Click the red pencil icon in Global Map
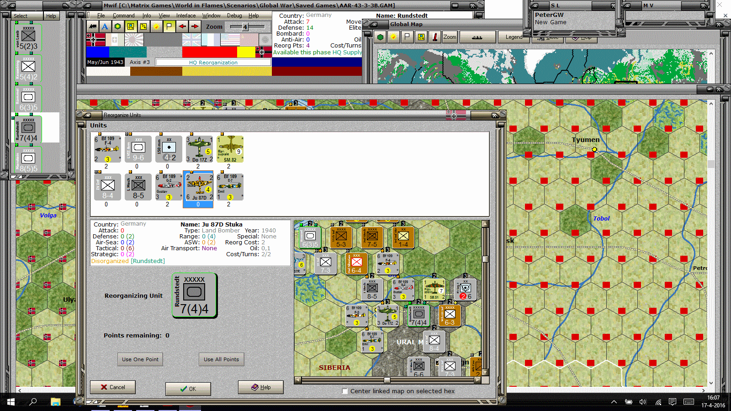 click(435, 37)
